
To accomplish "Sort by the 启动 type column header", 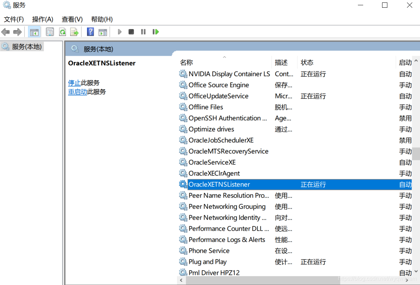I will point(405,62).
